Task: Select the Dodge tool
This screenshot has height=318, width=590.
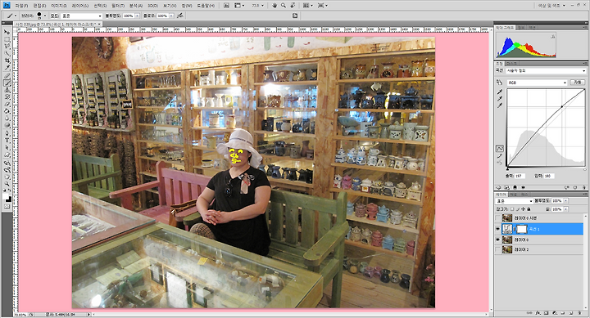Action: pos(7,126)
